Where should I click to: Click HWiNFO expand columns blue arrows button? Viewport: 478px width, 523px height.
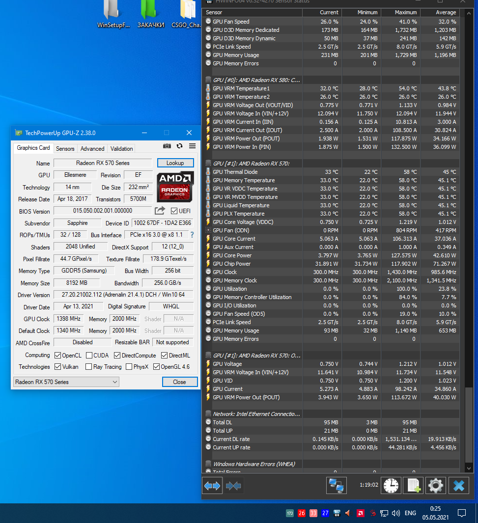[x=212, y=486]
